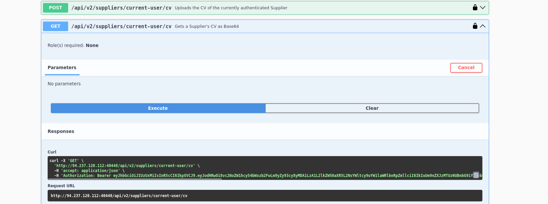The height and width of the screenshot is (204, 548).
Task: Run the request with the Execute button
Action: [158, 108]
